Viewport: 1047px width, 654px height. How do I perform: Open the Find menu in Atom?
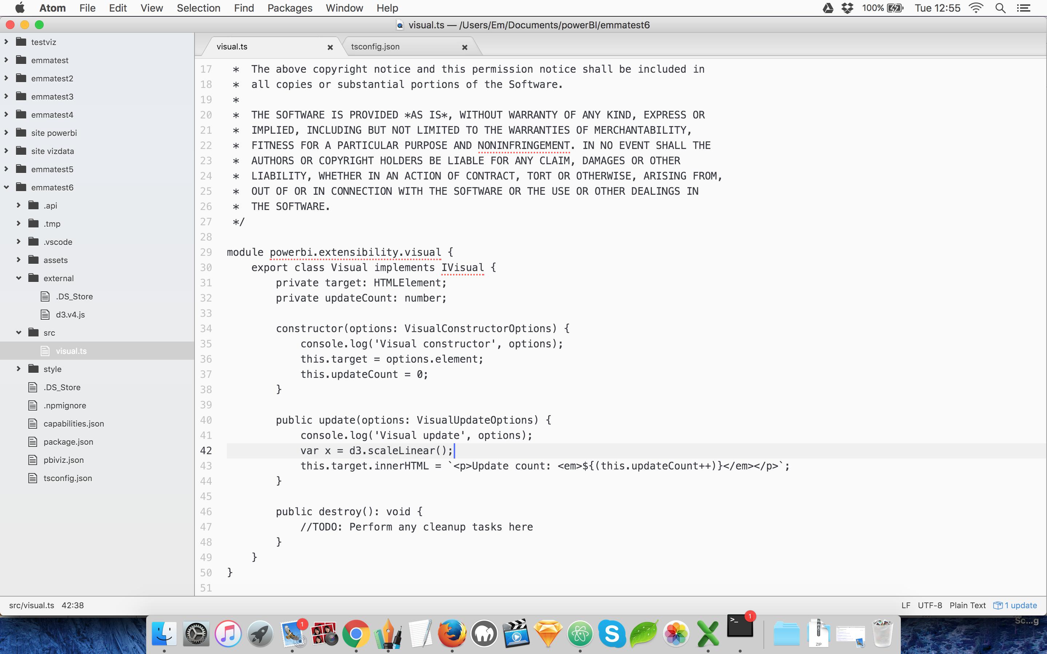pyautogui.click(x=243, y=8)
